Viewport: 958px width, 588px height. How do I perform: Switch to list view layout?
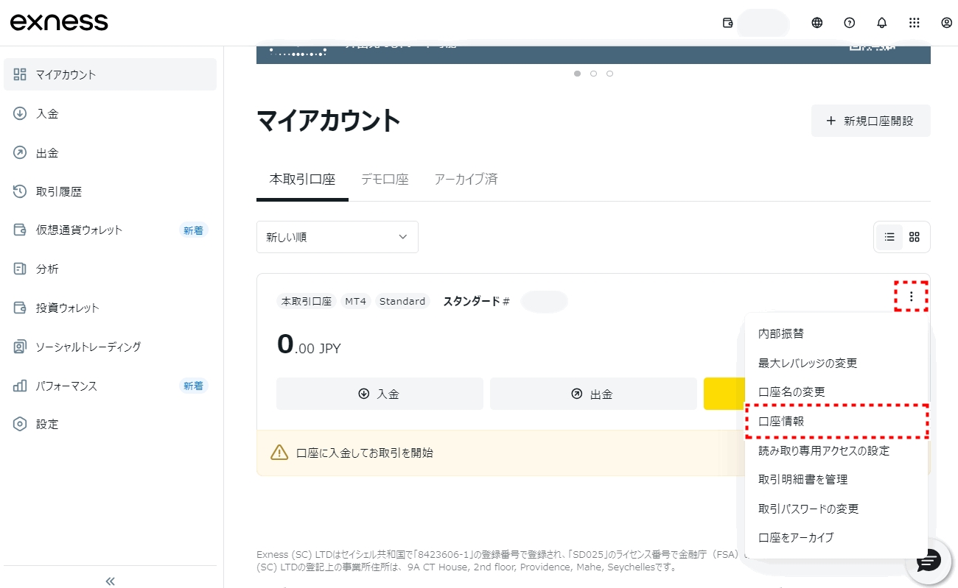(889, 237)
